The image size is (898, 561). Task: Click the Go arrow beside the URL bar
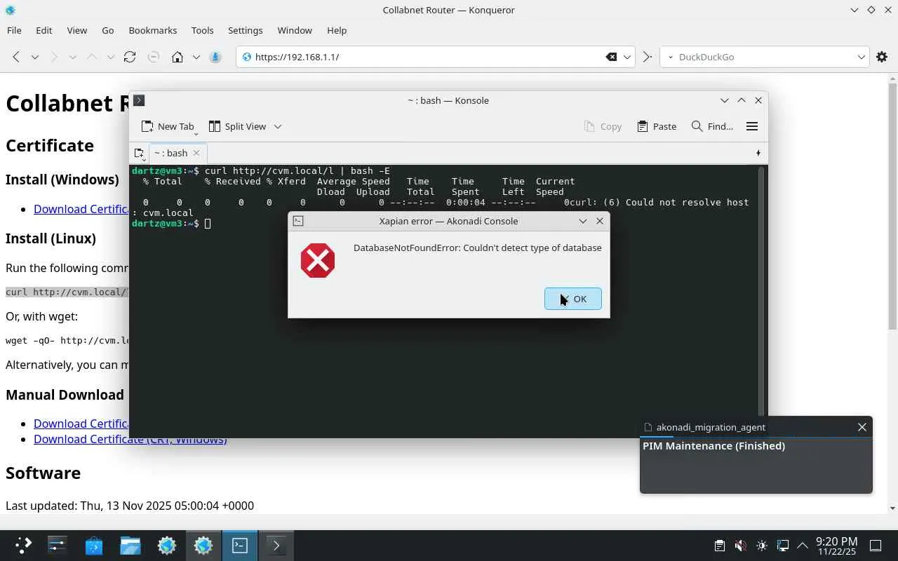pyautogui.click(x=647, y=57)
